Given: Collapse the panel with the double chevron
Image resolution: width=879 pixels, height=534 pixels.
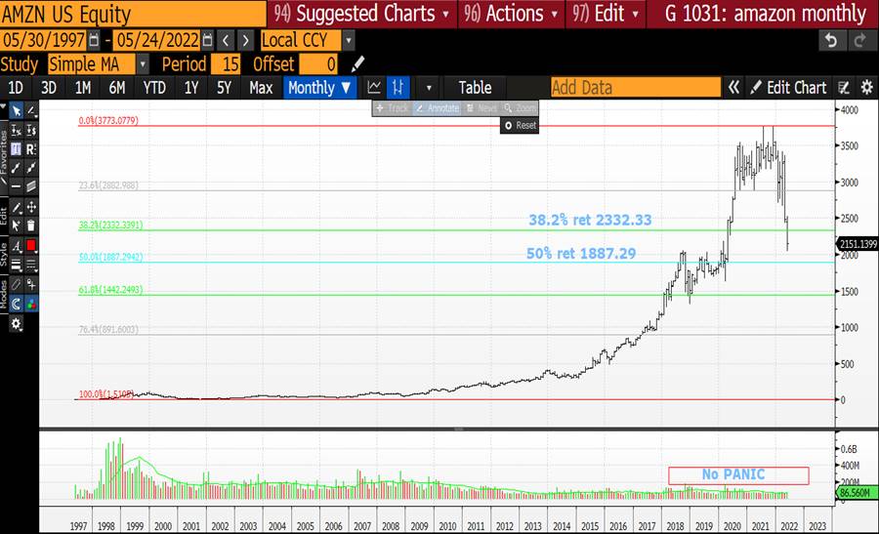Looking at the screenshot, I should coord(733,88).
